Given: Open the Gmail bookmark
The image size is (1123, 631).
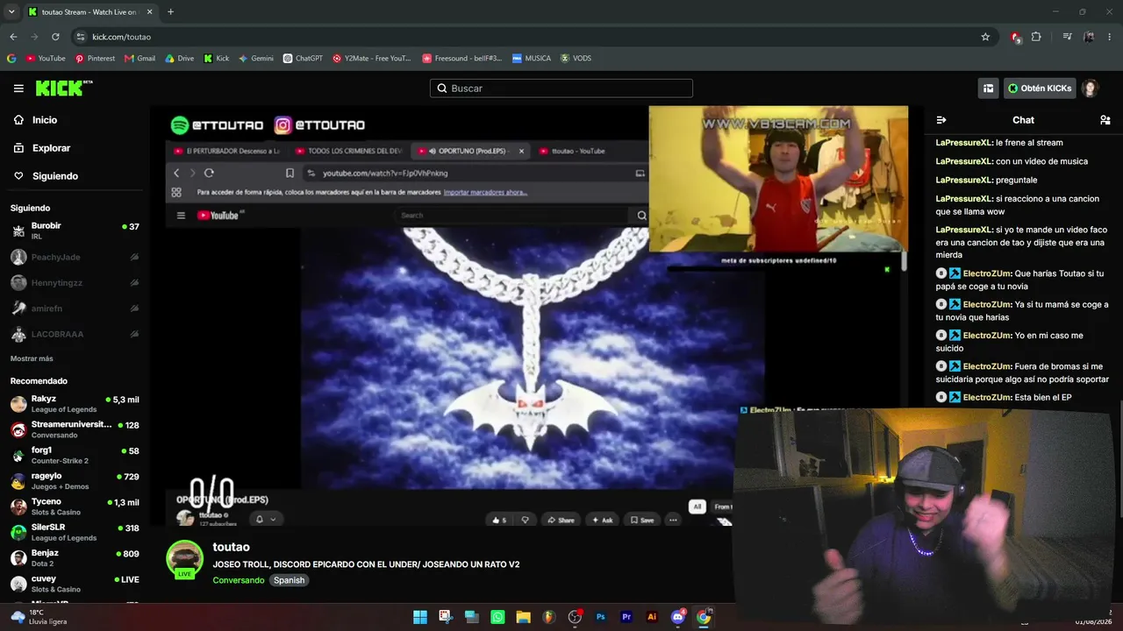Looking at the screenshot, I should pyautogui.click(x=140, y=59).
